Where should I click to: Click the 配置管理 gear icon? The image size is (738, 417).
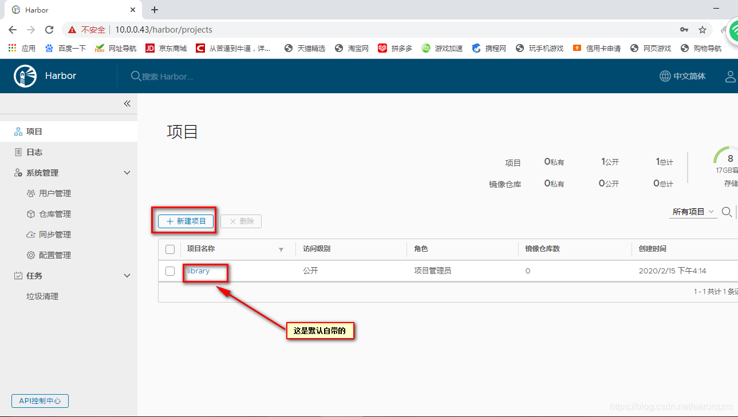coord(31,255)
